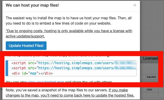
Task: Open the view your hosted map link
Action: [46, 82]
